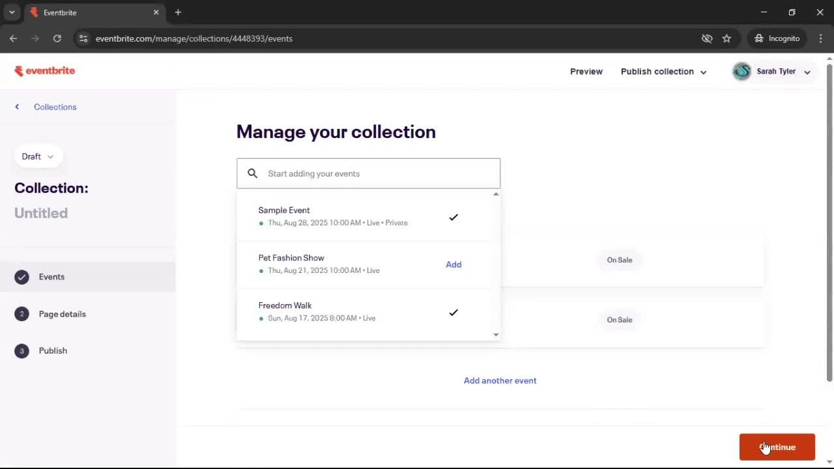This screenshot has width=834, height=469.
Task: Deselect Freedom Walk checkmark
Action: click(453, 312)
